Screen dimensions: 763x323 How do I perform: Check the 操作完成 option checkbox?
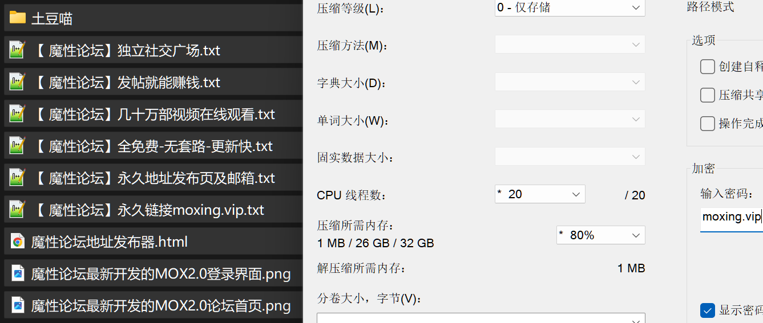coord(708,124)
